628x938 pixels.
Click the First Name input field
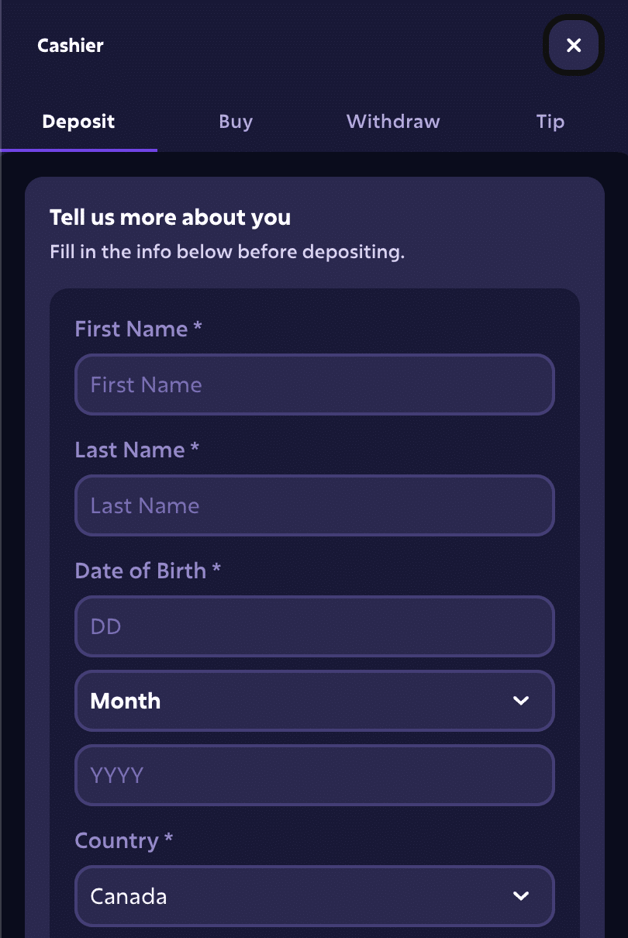(x=314, y=384)
